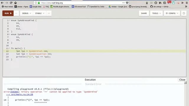
Task: Click the teal extension icon in toolbar
Action: (x=173, y=3)
